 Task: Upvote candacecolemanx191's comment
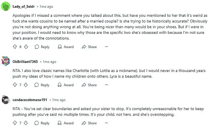(15, 123)
